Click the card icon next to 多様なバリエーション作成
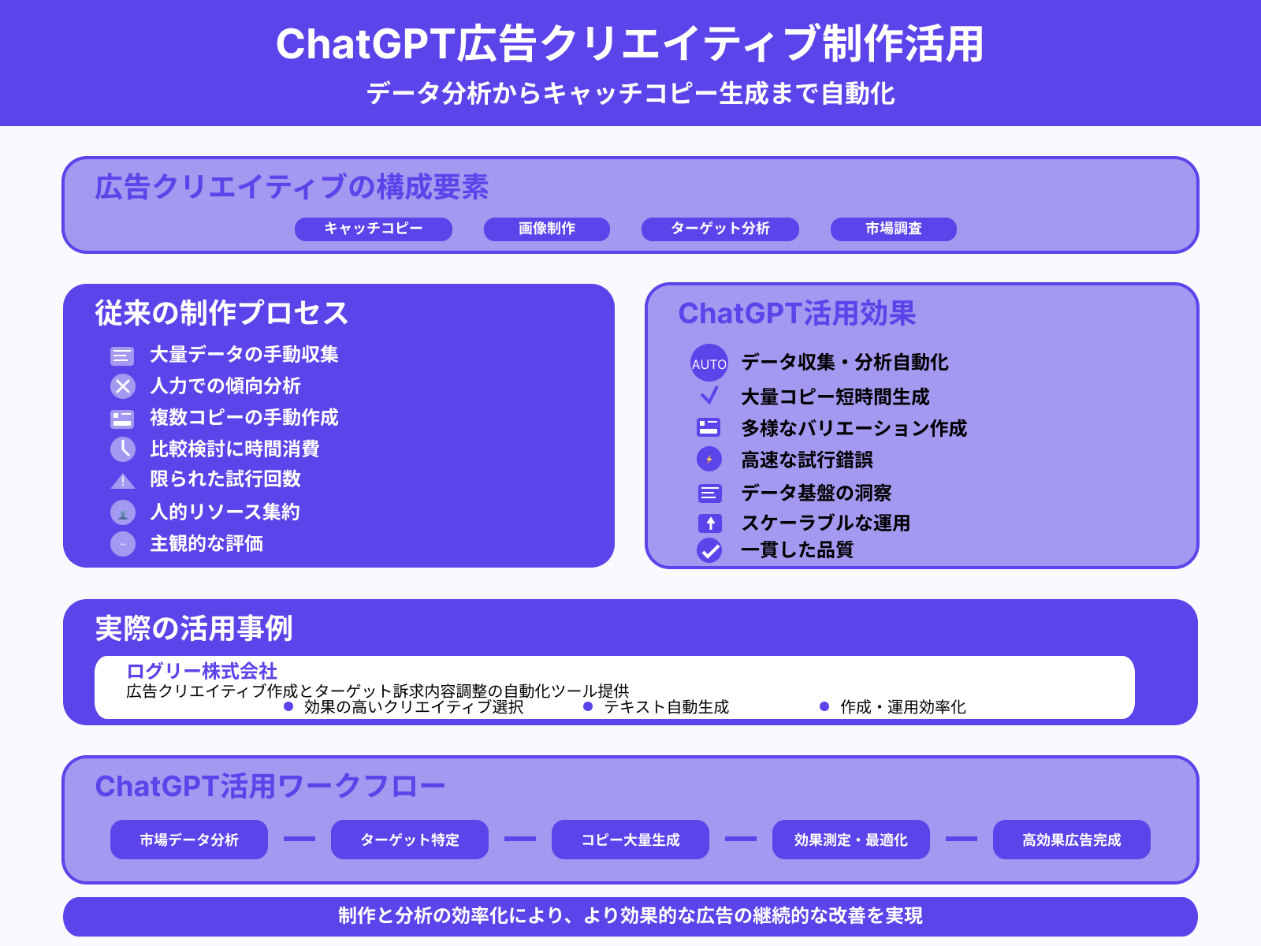1261x946 pixels. point(709,428)
